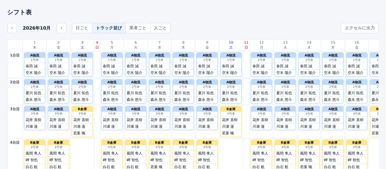The width and height of the screenshot is (386, 169).
Task: Click 空木 陽介 in day 13's 1号車 card
Action: coord(284,73)
